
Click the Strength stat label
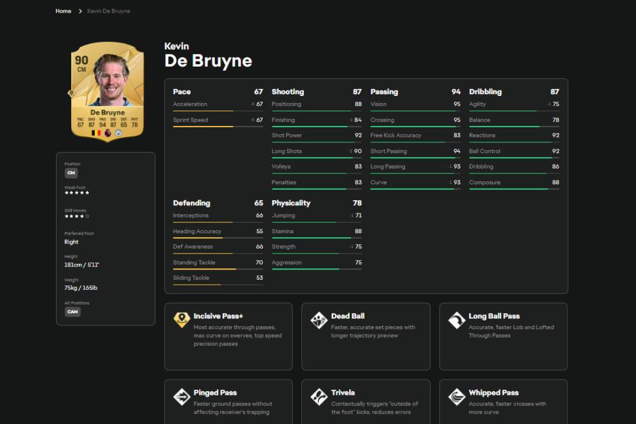coord(284,247)
